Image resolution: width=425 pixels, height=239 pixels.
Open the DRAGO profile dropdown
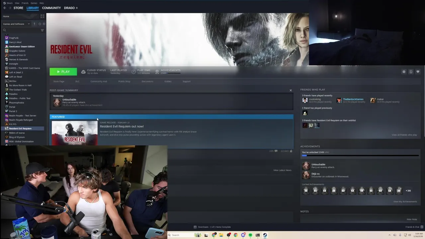pos(71,8)
